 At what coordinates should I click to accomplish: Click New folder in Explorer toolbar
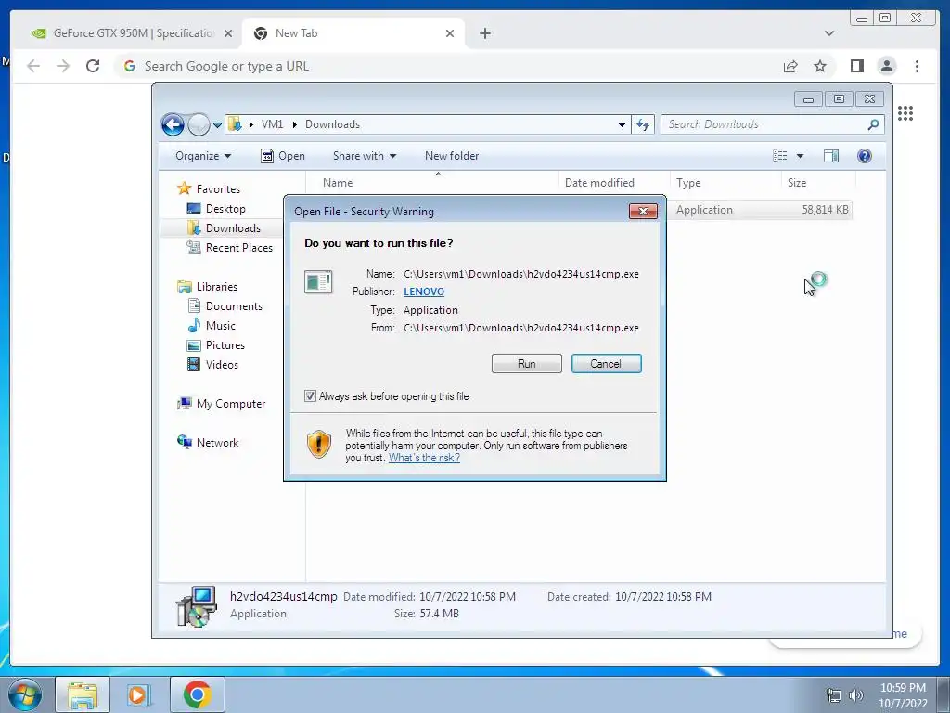point(452,156)
